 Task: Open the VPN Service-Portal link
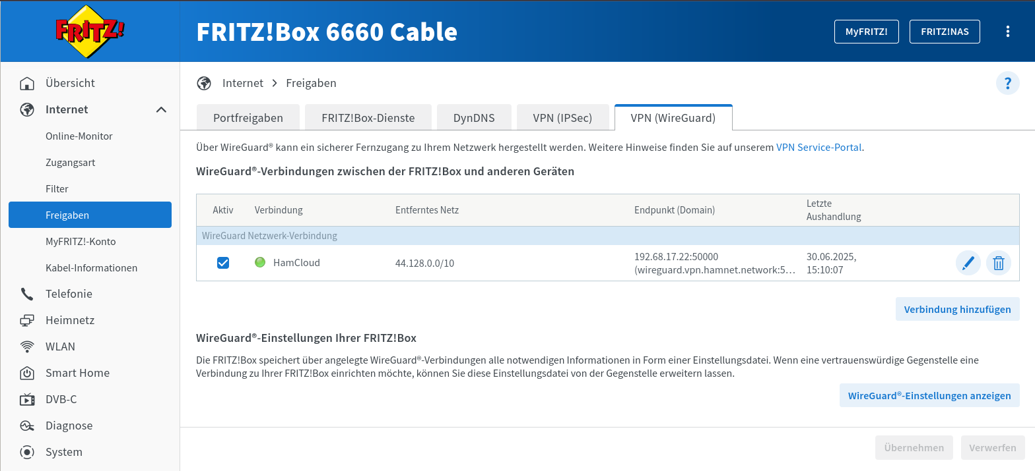click(x=818, y=148)
